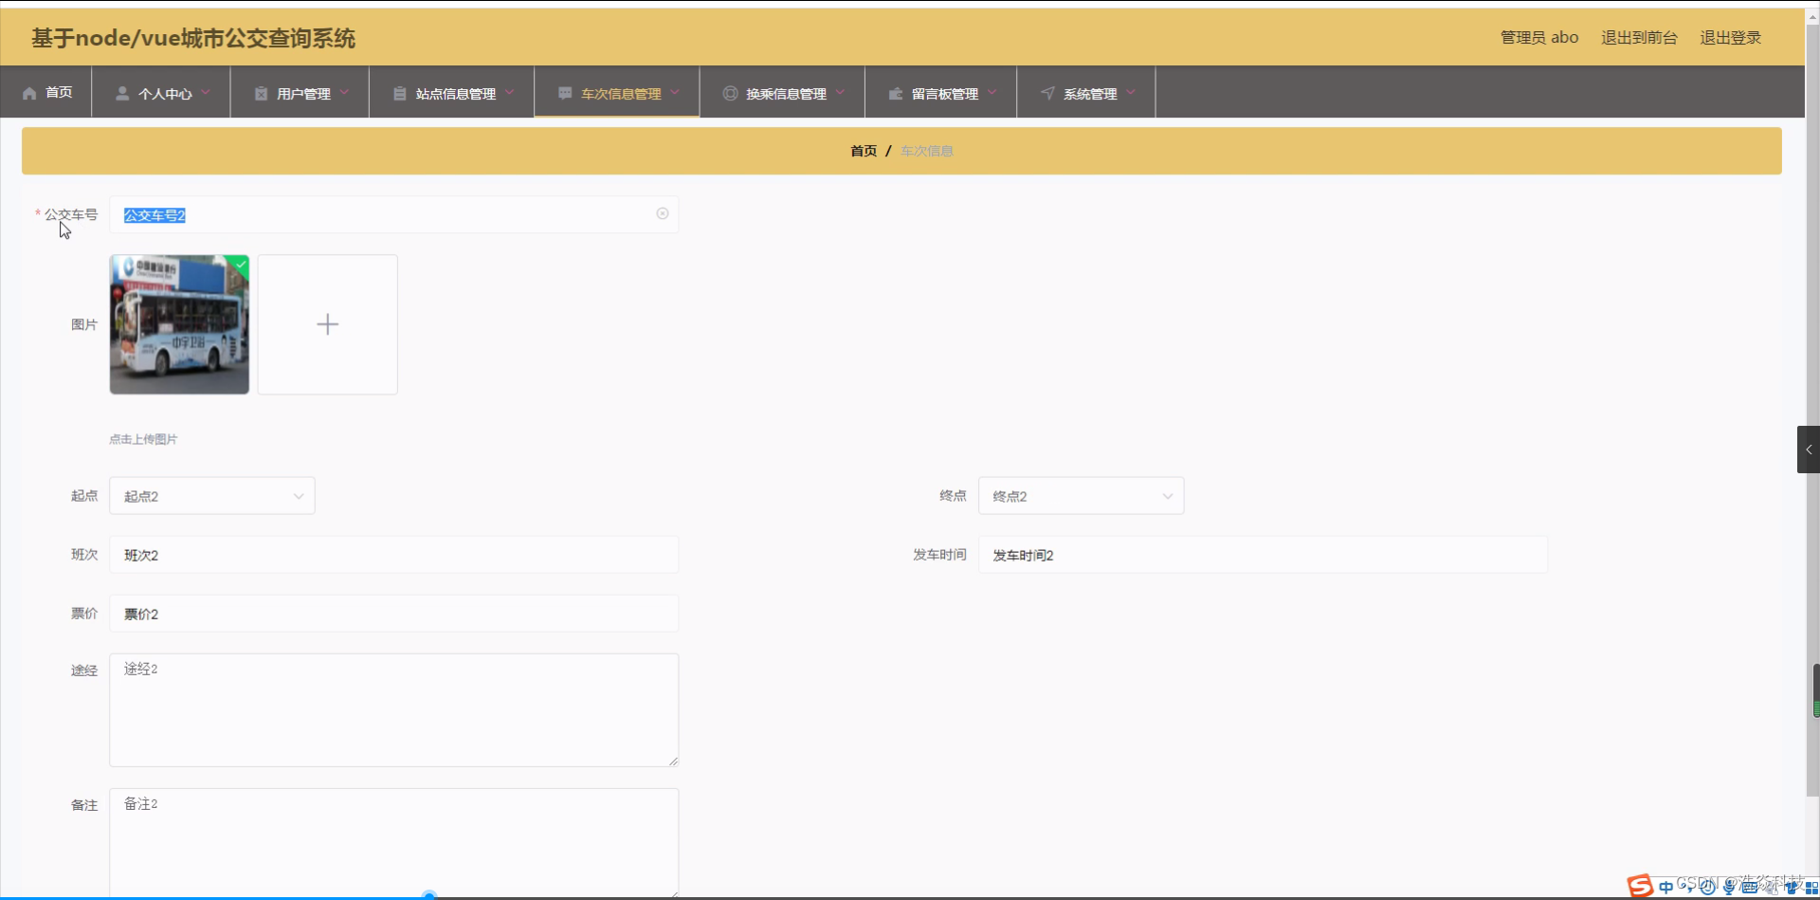Collapse the right-edge side panel arrow
This screenshot has width=1820, height=900.
click(1809, 449)
